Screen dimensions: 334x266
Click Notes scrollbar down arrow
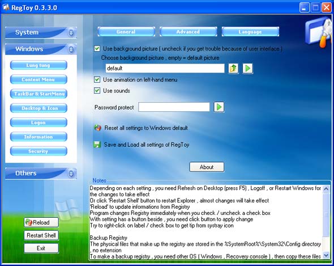(326, 255)
